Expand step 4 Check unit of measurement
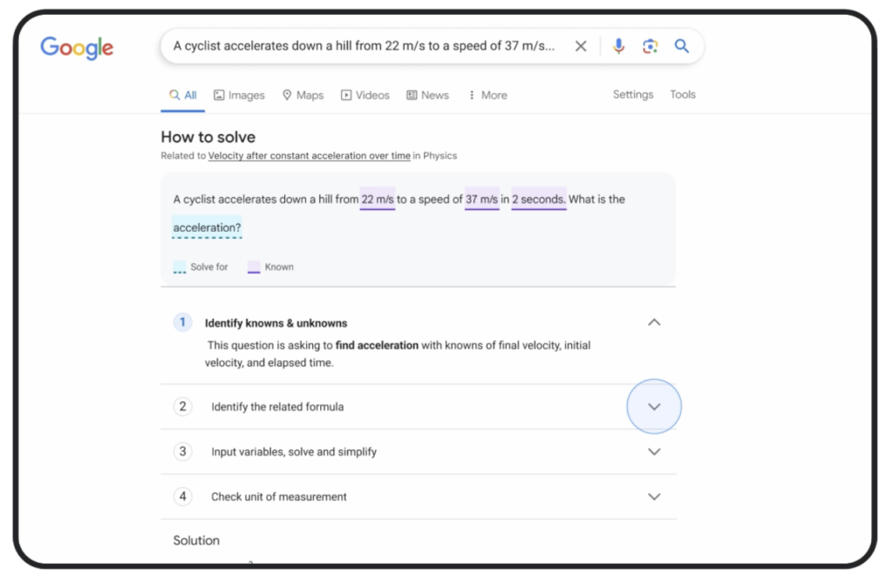Viewport: 893px width, 581px height. (654, 497)
